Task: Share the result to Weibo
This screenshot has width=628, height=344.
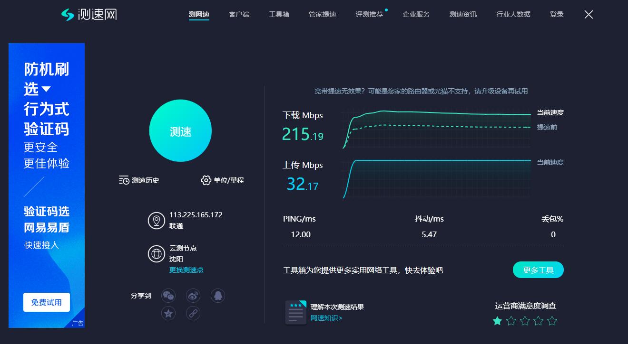Action: pos(193,295)
